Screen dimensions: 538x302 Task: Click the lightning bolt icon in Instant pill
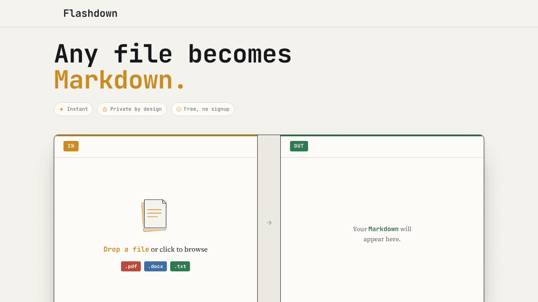pyautogui.click(x=61, y=109)
